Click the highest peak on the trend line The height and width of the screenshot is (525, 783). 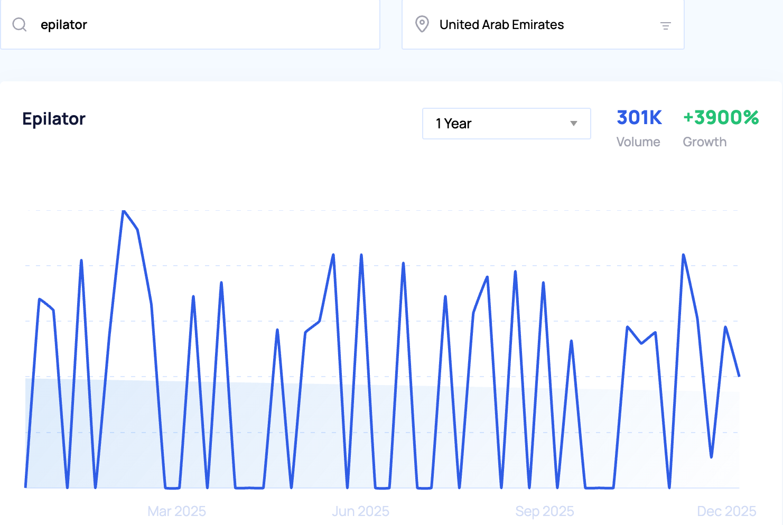click(x=124, y=211)
